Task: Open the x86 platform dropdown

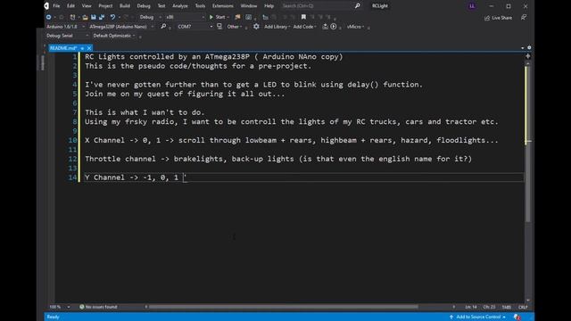Action: (185, 17)
